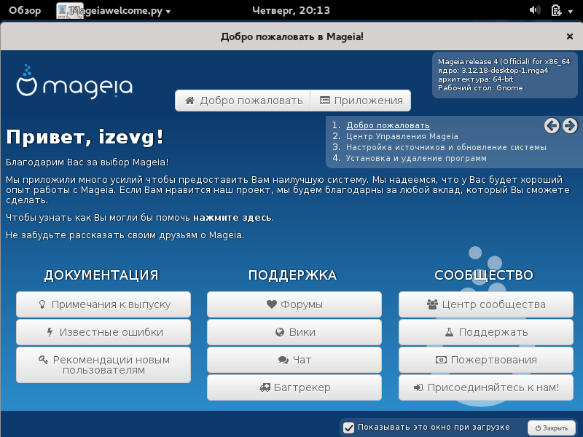583x437 pixels.
Task: Click the архитектура: 64-bit line
Action: coord(476,79)
